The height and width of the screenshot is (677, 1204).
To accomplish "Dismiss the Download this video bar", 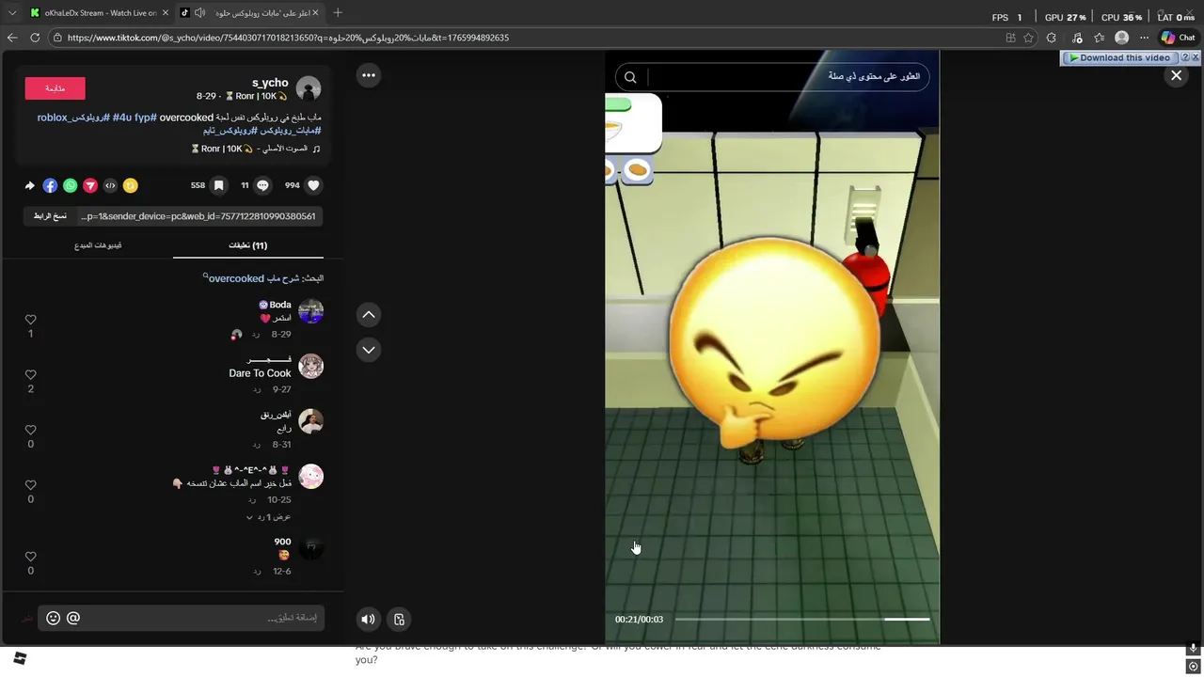I will pyautogui.click(x=1196, y=58).
